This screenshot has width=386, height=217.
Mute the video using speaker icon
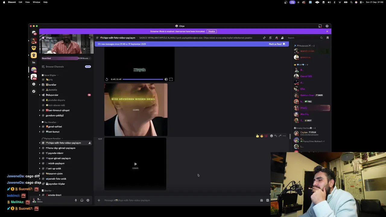click(x=166, y=79)
